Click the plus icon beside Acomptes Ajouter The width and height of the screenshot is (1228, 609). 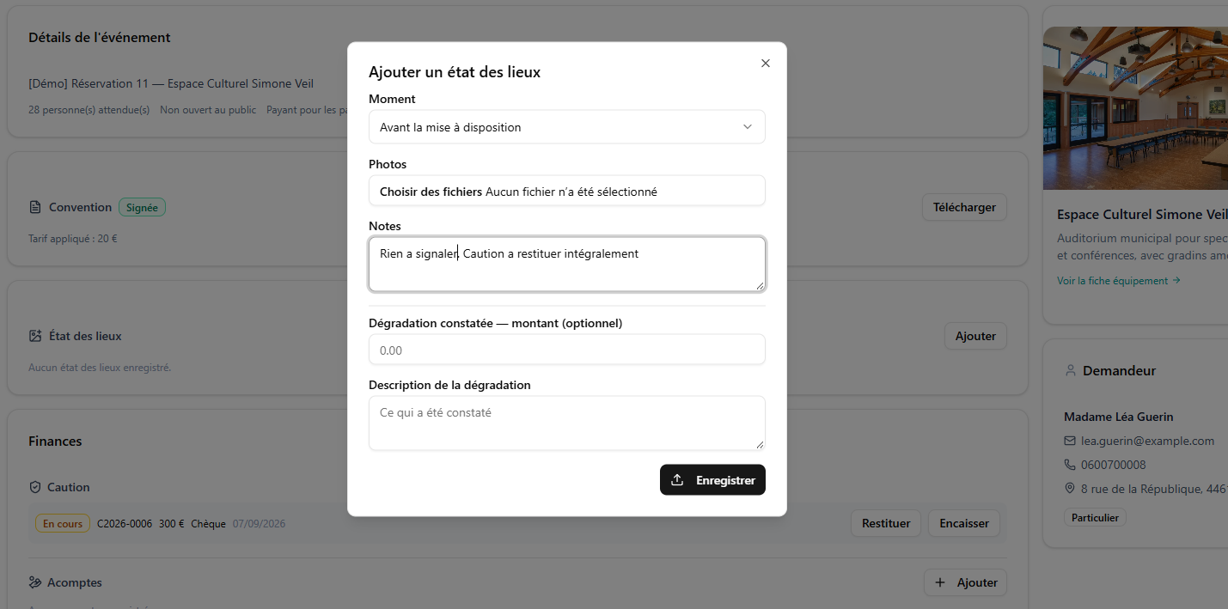coord(942,582)
